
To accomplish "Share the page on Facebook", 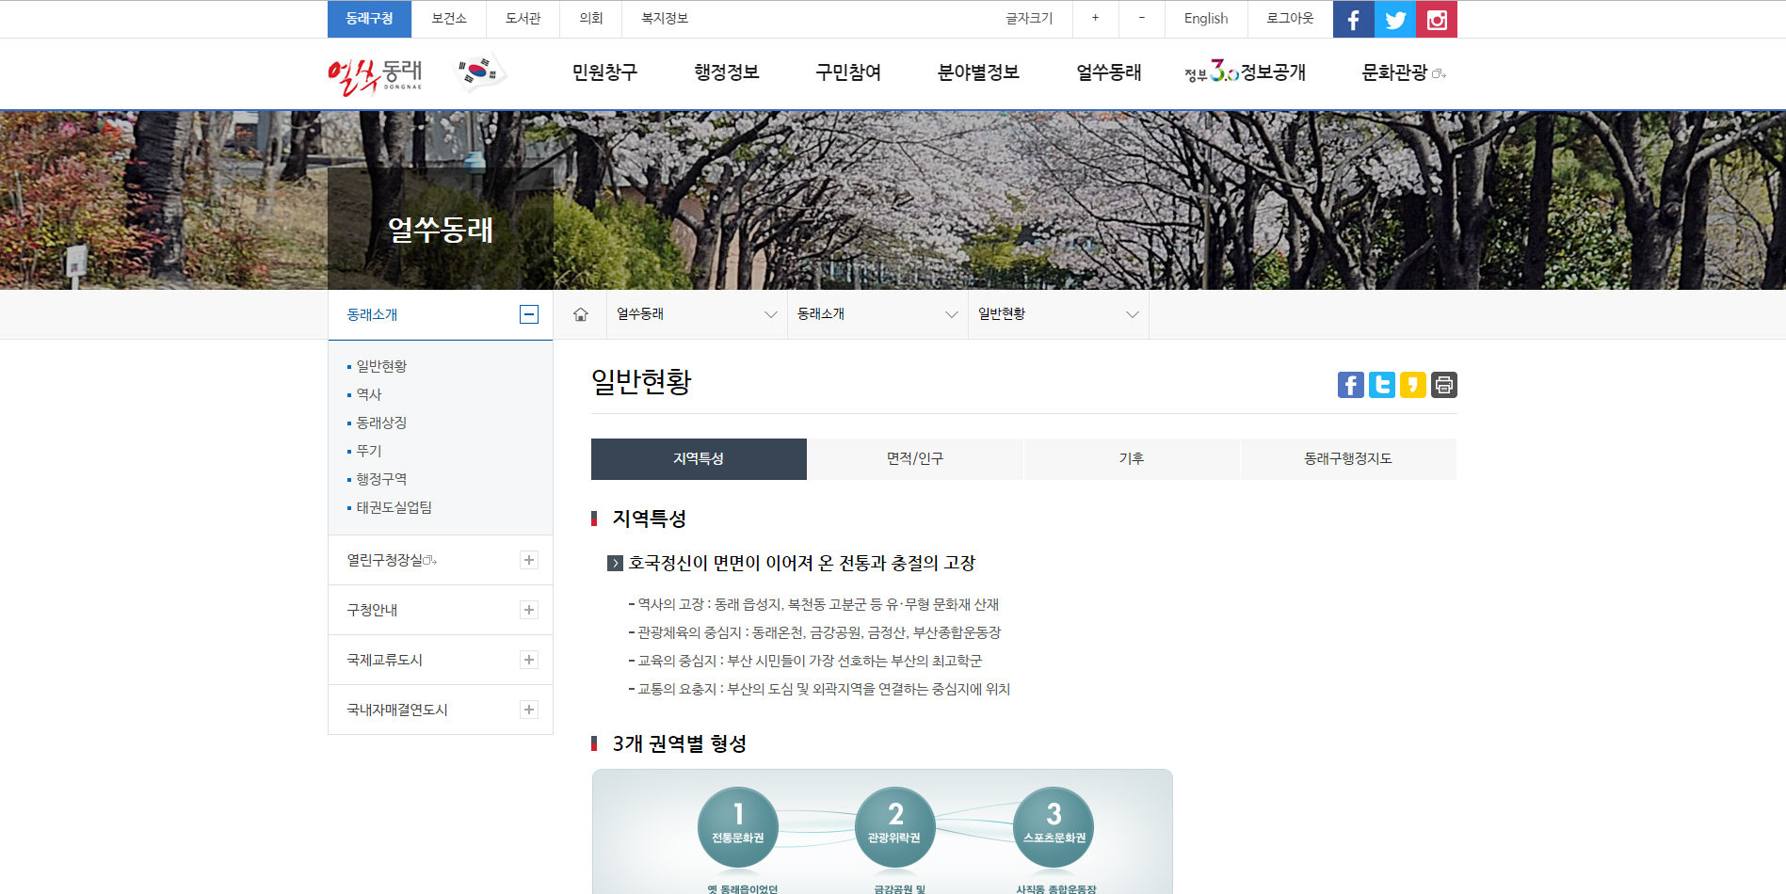I will (x=1350, y=384).
